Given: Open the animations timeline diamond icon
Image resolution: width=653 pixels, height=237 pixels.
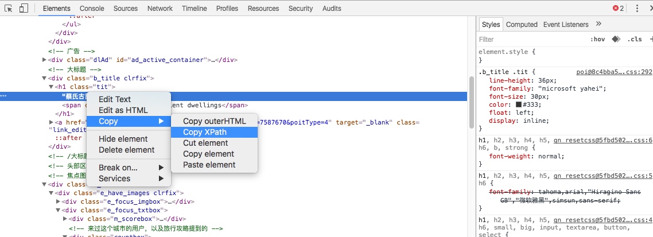Looking at the screenshot, I should click(616, 39).
